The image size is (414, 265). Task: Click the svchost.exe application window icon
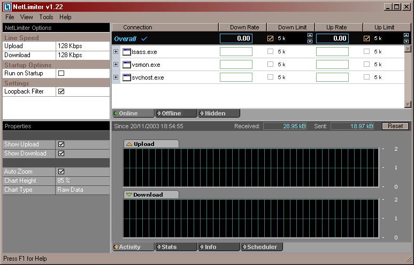coord(127,77)
